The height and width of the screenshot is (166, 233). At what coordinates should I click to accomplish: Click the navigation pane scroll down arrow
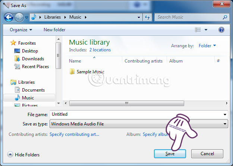(x=59, y=103)
